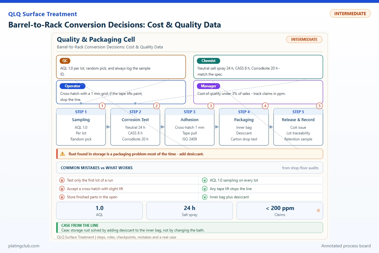This screenshot has height=253, width=379.
Task: Click the 'Packaging' step title
Action: tap(244, 120)
